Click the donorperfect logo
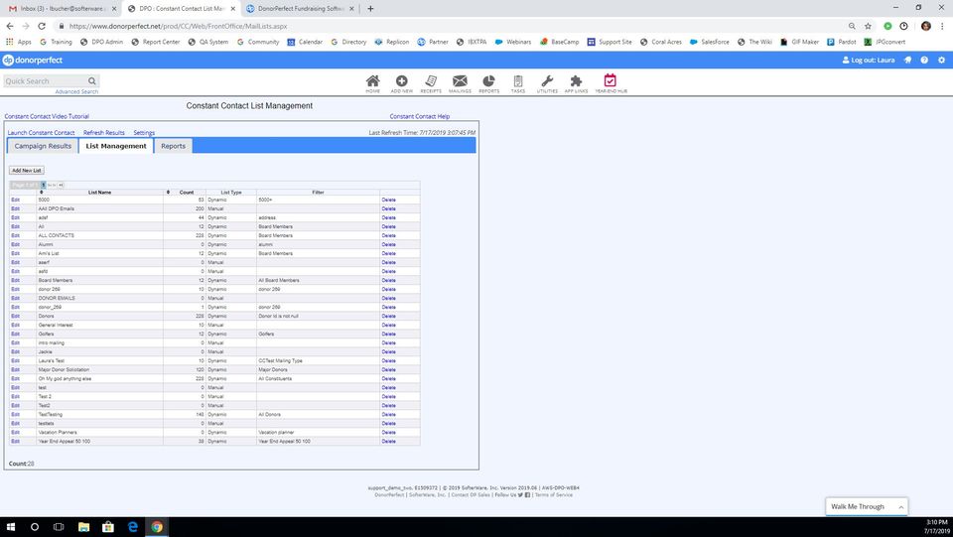 click(33, 61)
